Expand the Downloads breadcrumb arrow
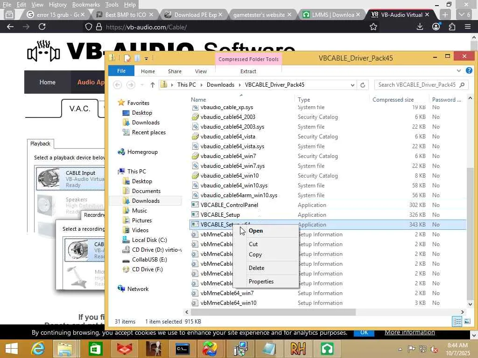The image size is (478, 358). 239,85
